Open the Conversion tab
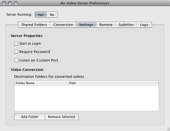Image resolution: width=170 pixels, height=131 pixels. (63, 25)
